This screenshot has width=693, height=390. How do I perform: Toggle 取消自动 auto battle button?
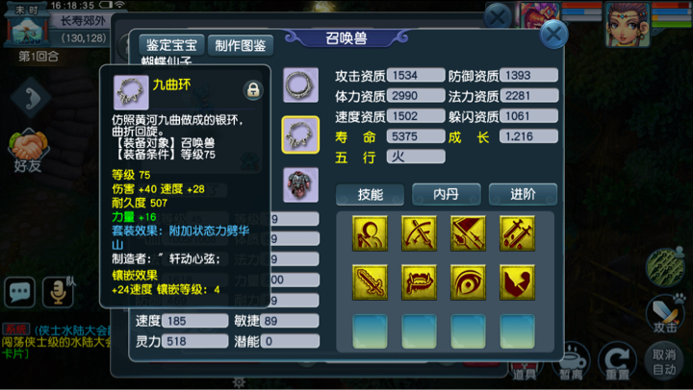[x=664, y=362]
